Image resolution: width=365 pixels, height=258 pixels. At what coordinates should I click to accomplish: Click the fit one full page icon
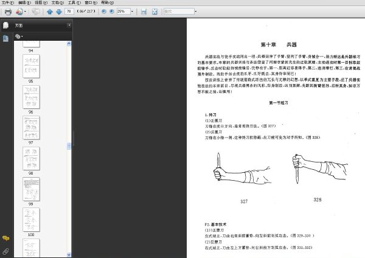(155, 12)
